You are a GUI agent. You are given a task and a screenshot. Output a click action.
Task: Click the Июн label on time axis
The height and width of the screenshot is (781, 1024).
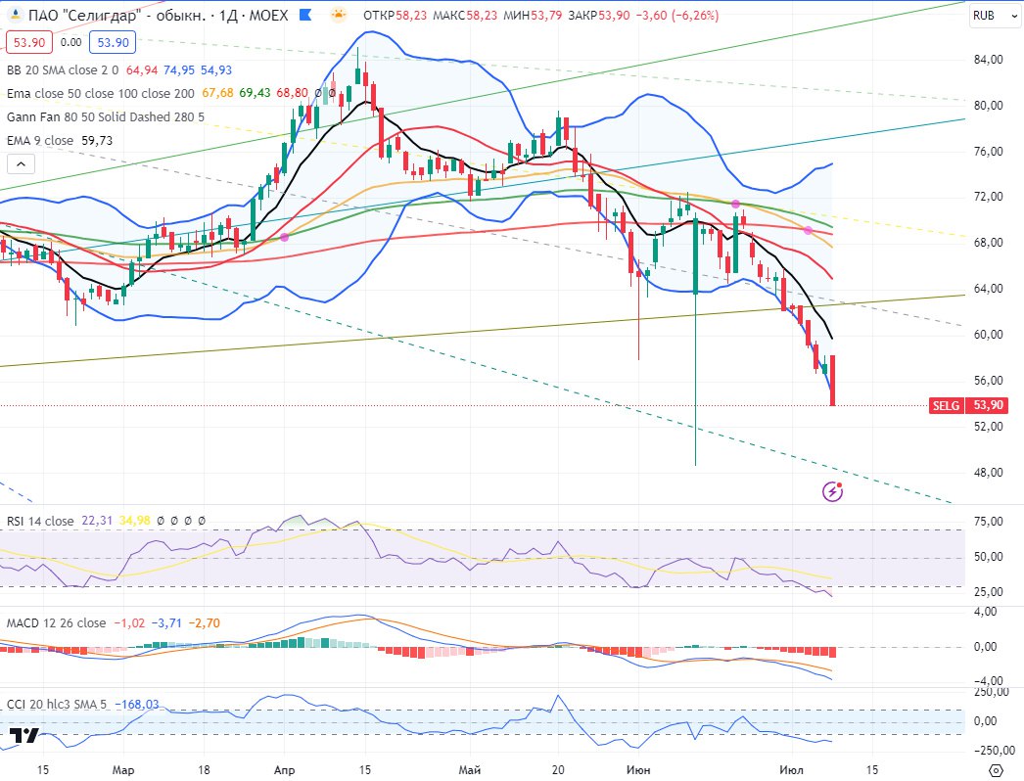click(638, 770)
